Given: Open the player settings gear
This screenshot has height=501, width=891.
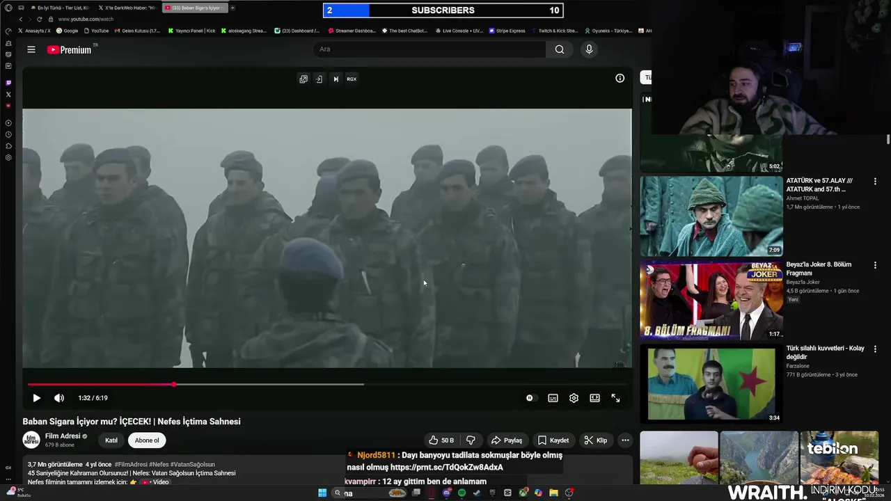Looking at the screenshot, I should [x=574, y=398].
